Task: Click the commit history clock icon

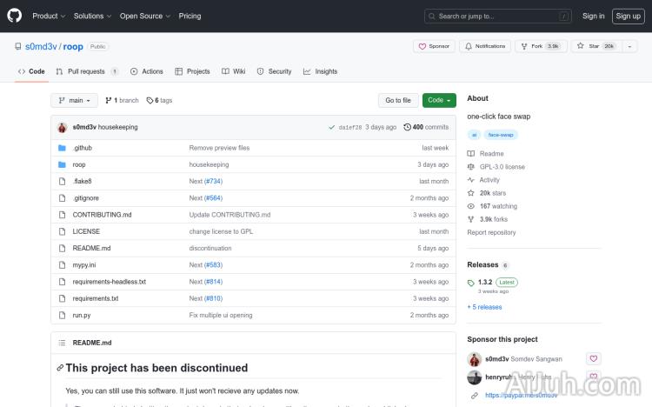Action: [x=408, y=127]
